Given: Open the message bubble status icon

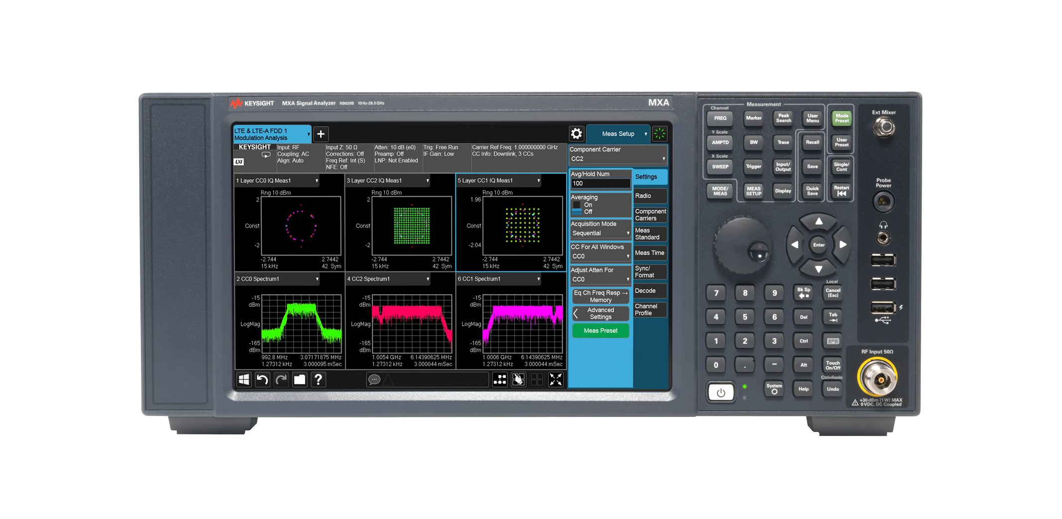Looking at the screenshot, I should (x=374, y=380).
